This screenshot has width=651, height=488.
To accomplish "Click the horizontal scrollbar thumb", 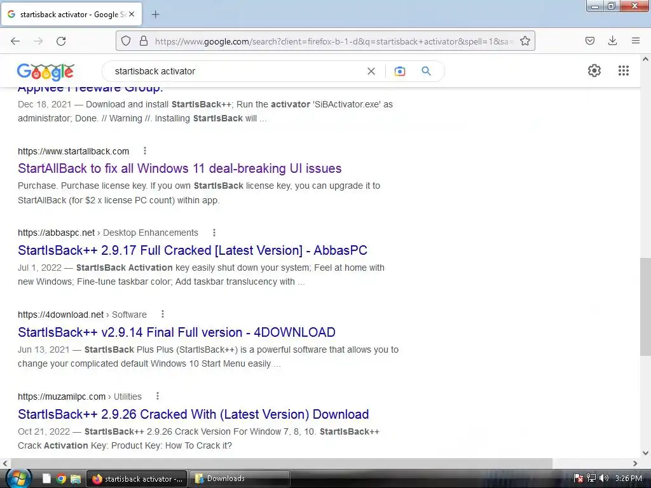I will click(x=282, y=463).
